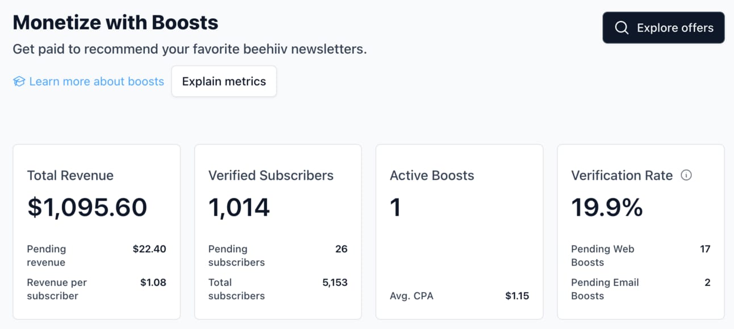Viewport: 734px width, 329px height.
Task: Select the Total subscribers 5,153 value
Action: tap(335, 282)
